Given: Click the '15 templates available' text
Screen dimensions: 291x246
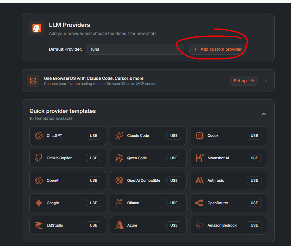Looking at the screenshot, I should tap(51, 118).
